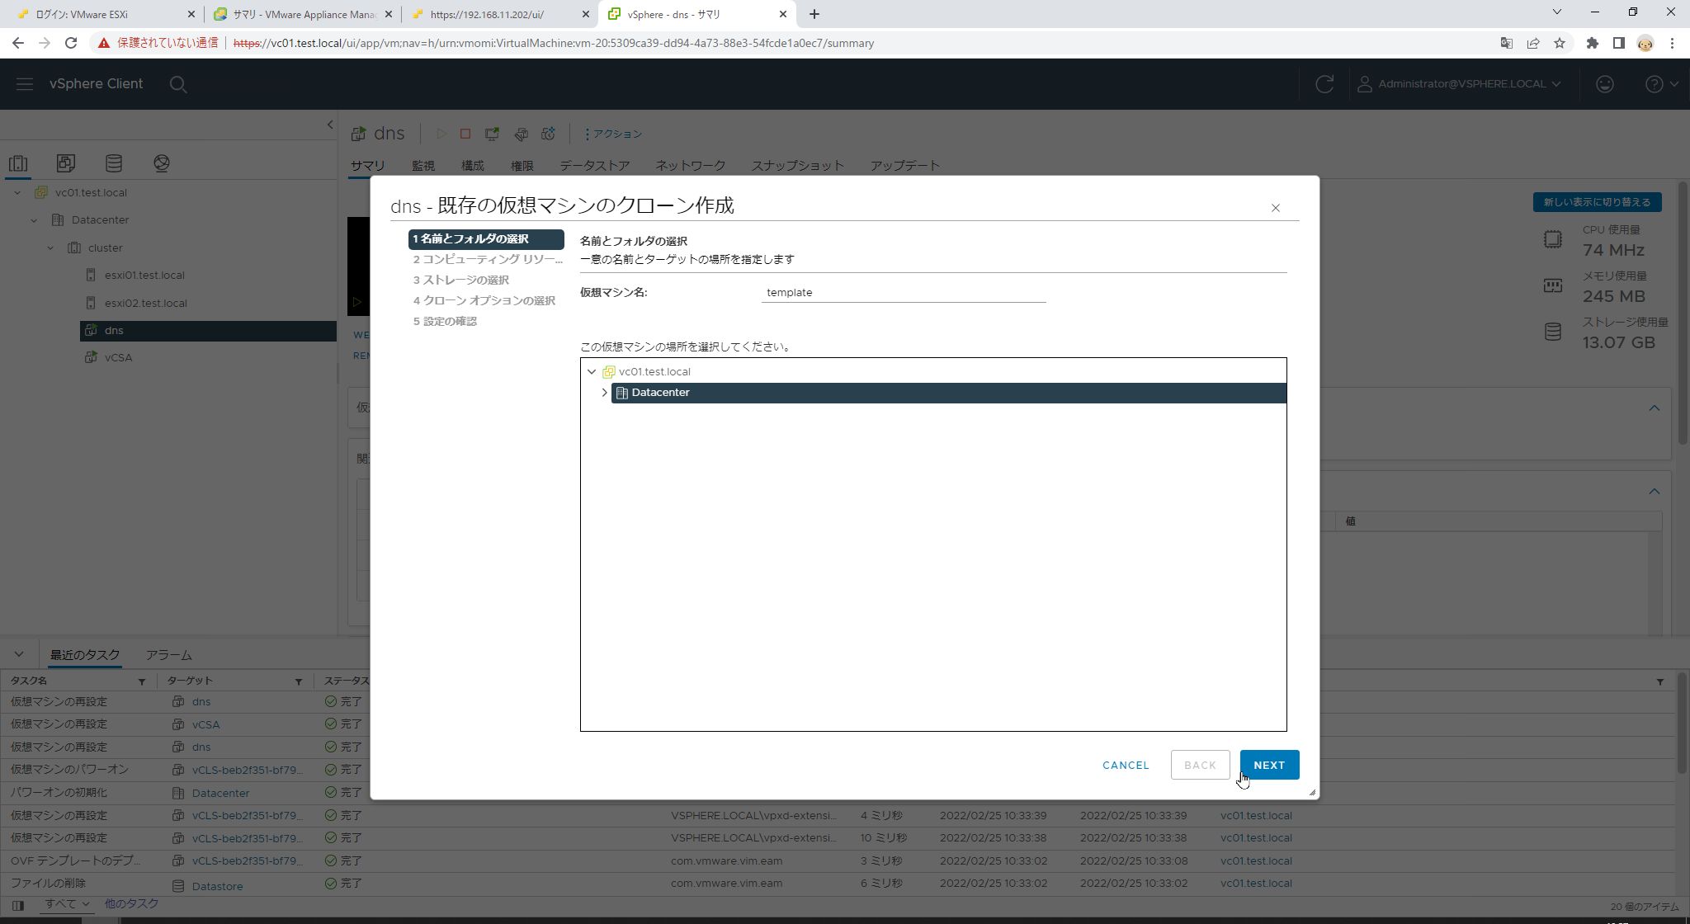The image size is (1690, 924).
Task: Collapse vc01.test.local in left navigator
Action: [17, 193]
